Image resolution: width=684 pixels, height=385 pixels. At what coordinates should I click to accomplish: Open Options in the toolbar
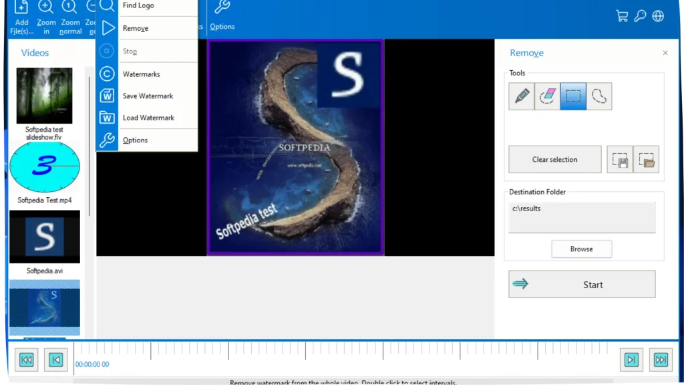222,16
